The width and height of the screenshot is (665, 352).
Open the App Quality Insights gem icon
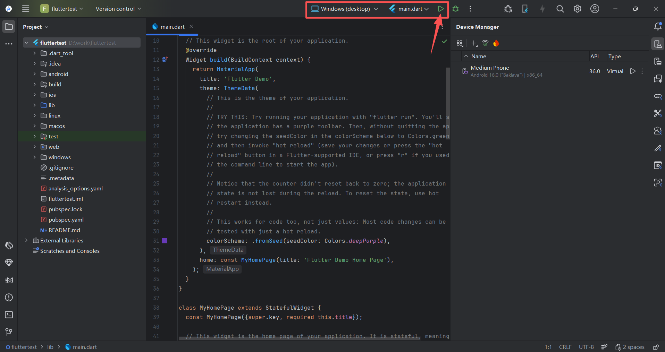click(x=9, y=263)
